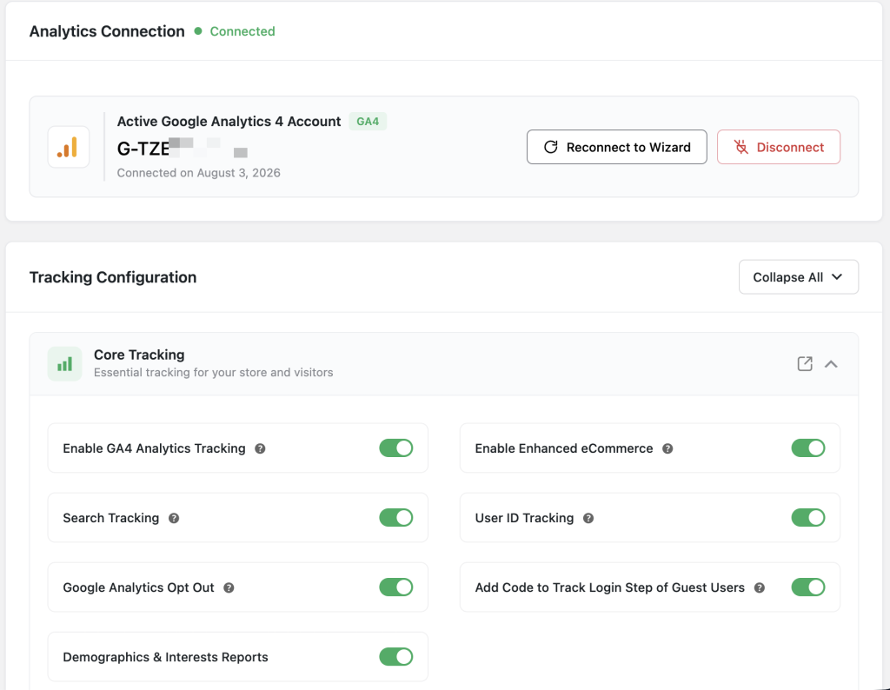Open help icon for Google Analytics Opt Out

coord(229,587)
